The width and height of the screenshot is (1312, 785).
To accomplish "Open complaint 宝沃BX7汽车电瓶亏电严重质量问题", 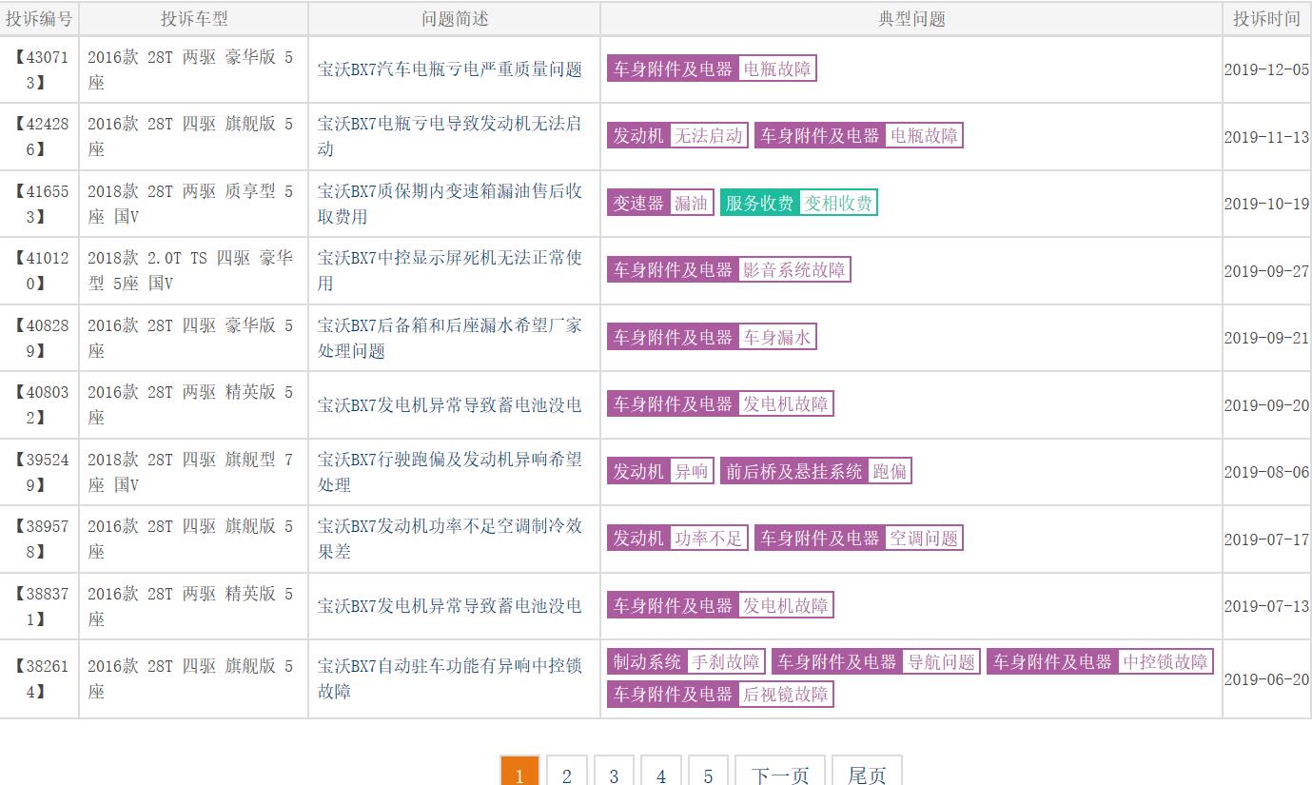I will pos(449,69).
